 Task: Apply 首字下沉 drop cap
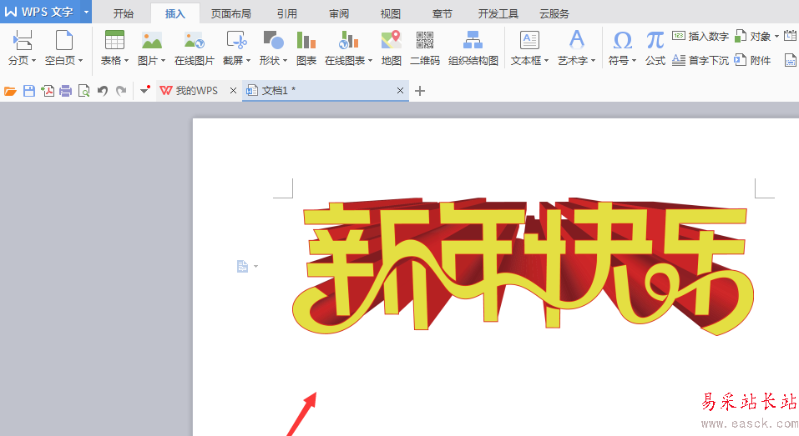click(700, 61)
